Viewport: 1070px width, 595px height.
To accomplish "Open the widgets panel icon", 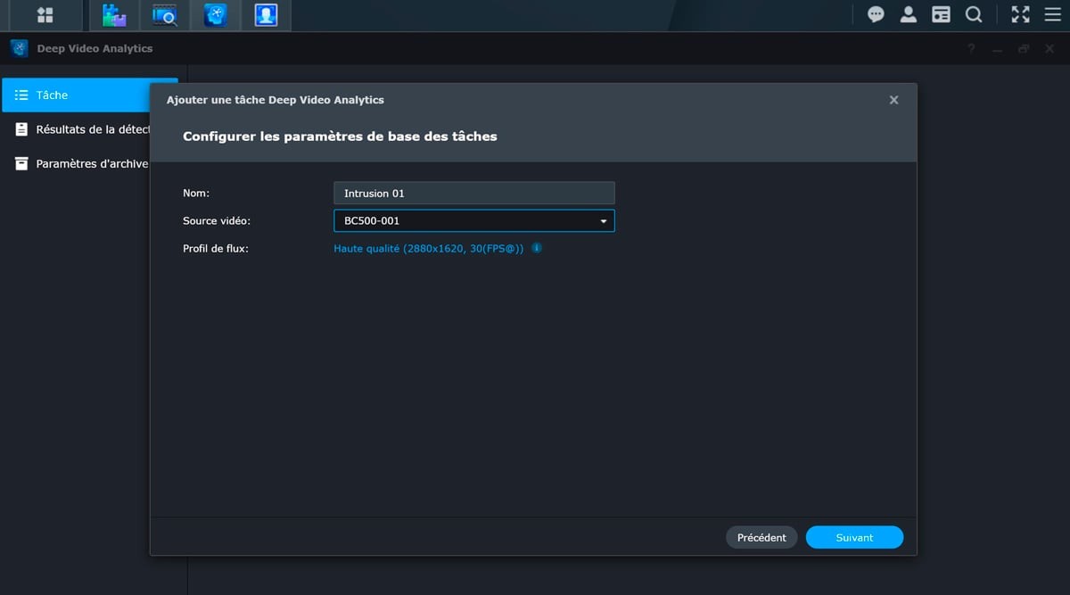I will point(941,15).
